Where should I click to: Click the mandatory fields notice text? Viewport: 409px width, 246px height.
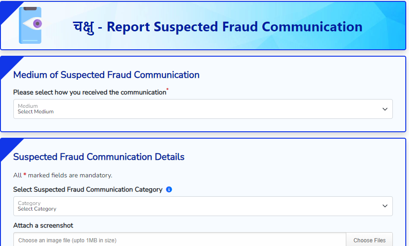(x=63, y=176)
